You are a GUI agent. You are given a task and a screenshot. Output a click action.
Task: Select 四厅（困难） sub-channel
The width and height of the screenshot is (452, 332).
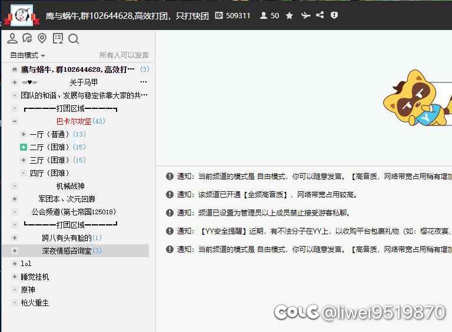pyautogui.click(x=49, y=173)
